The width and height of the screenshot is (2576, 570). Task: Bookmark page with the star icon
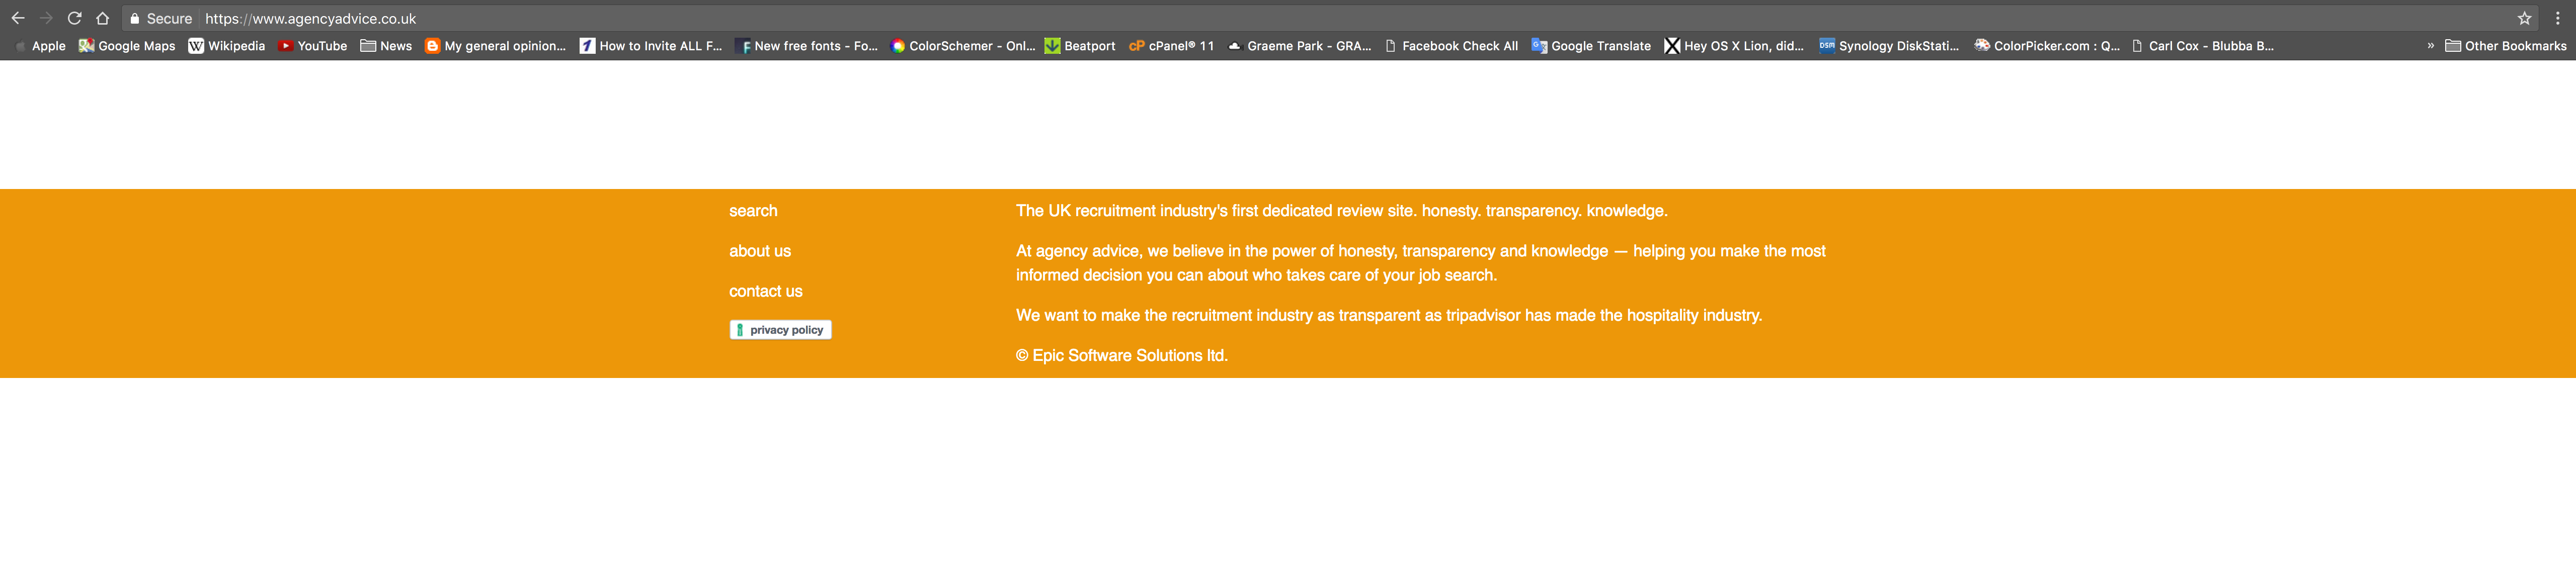(2524, 18)
